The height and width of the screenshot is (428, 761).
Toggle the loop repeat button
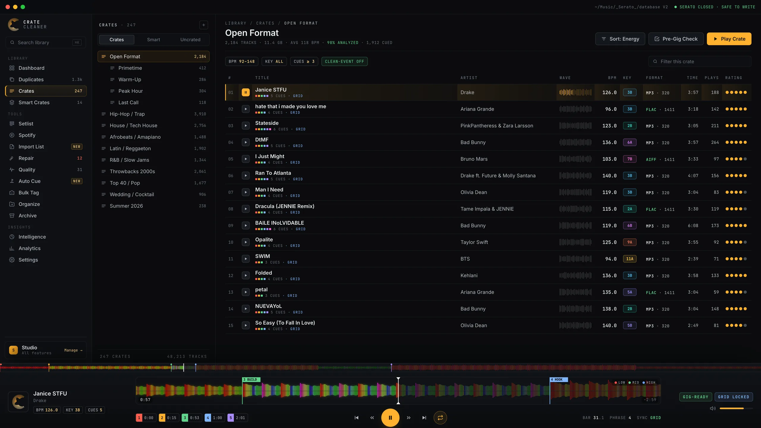tap(440, 418)
